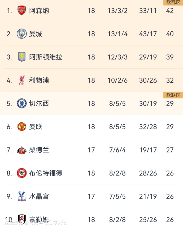The width and height of the screenshot is (183, 229).
Task: Select the 水晶宫 team name
Action: [x=39, y=196]
